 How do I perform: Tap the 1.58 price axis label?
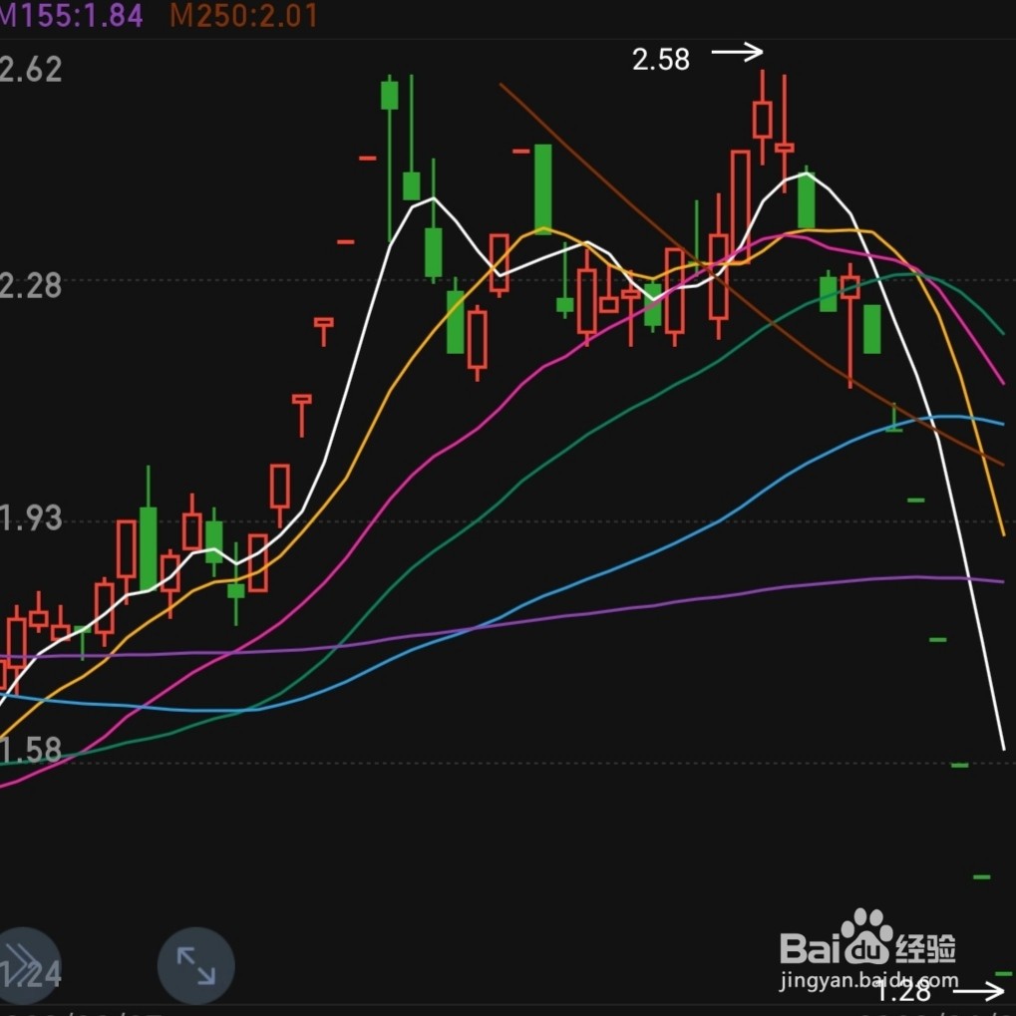tap(31, 751)
